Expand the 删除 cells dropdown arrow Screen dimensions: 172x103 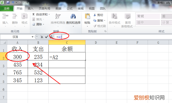[x=15, y=26]
